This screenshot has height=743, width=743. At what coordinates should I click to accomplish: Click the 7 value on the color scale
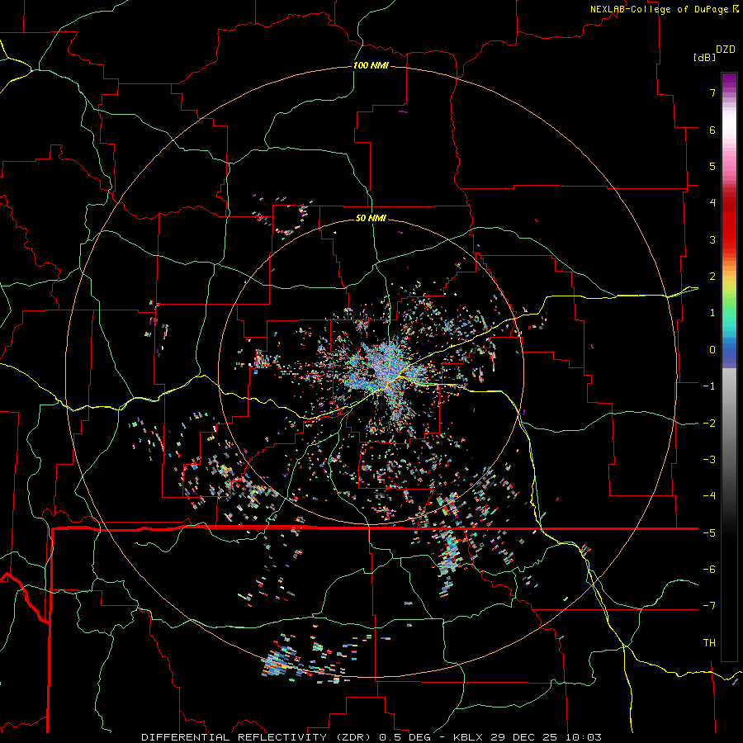pyautogui.click(x=712, y=92)
